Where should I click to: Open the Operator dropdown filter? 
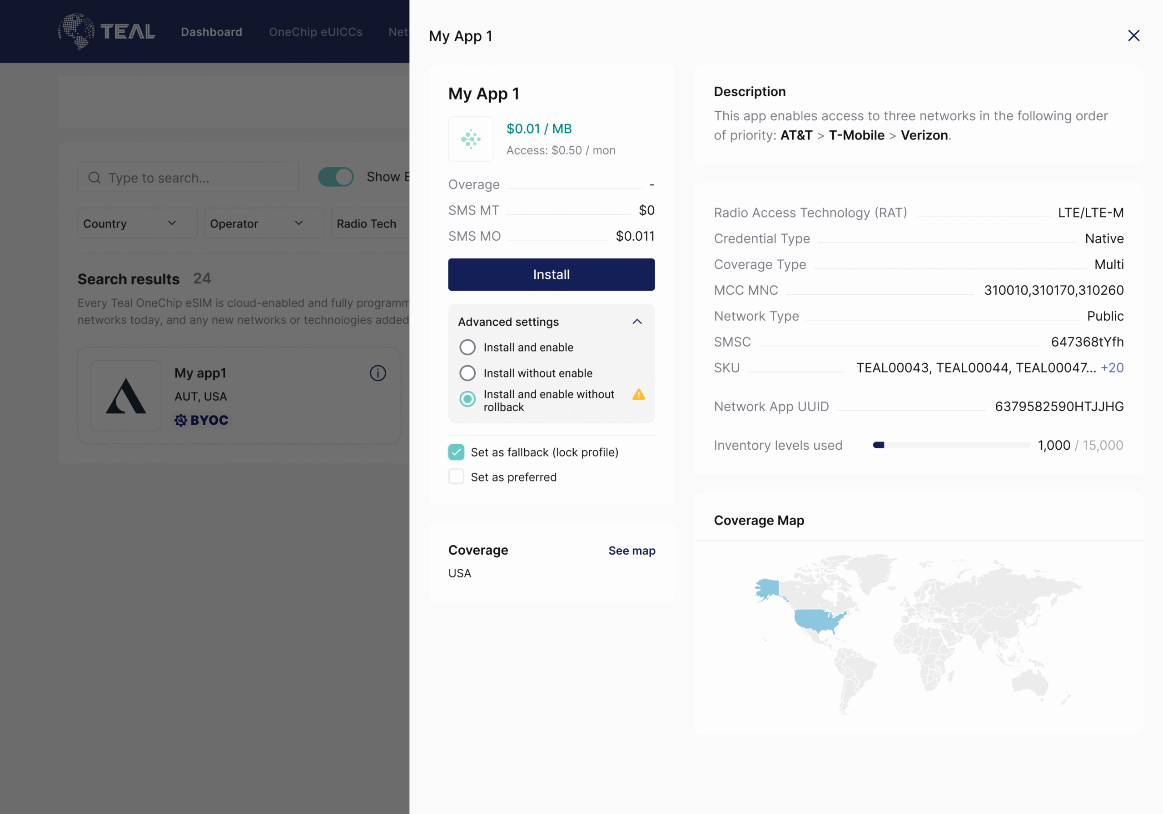263,223
